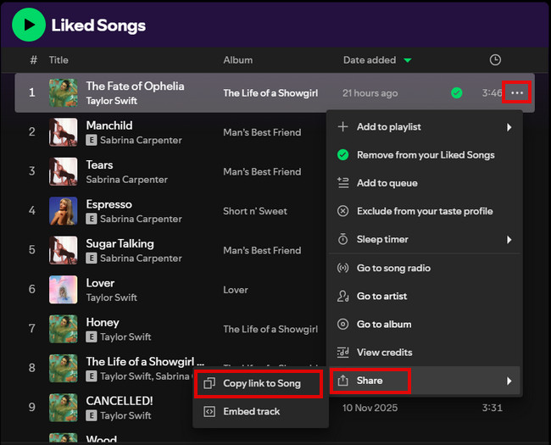Image resolution: width=551 pixels, height=445 pixels.
Task: Select Embed track
Action: [x=261, y=412]
